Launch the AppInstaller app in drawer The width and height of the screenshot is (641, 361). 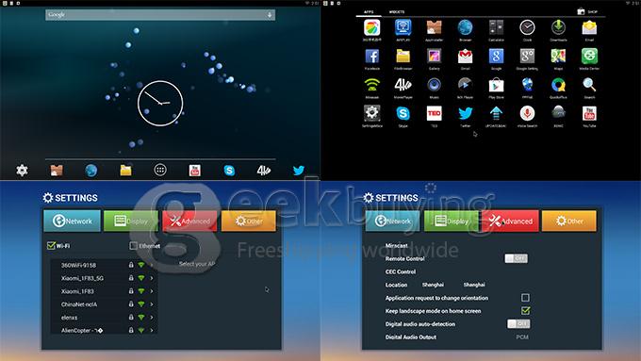tap(434, 28)
